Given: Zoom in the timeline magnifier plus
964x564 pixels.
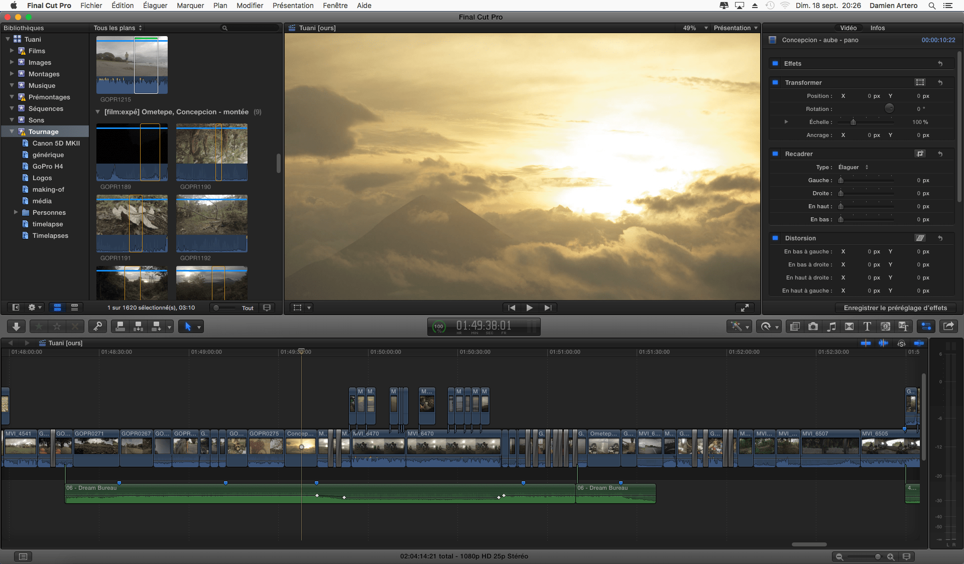Looking at the screenshot, I should [890, 556].
